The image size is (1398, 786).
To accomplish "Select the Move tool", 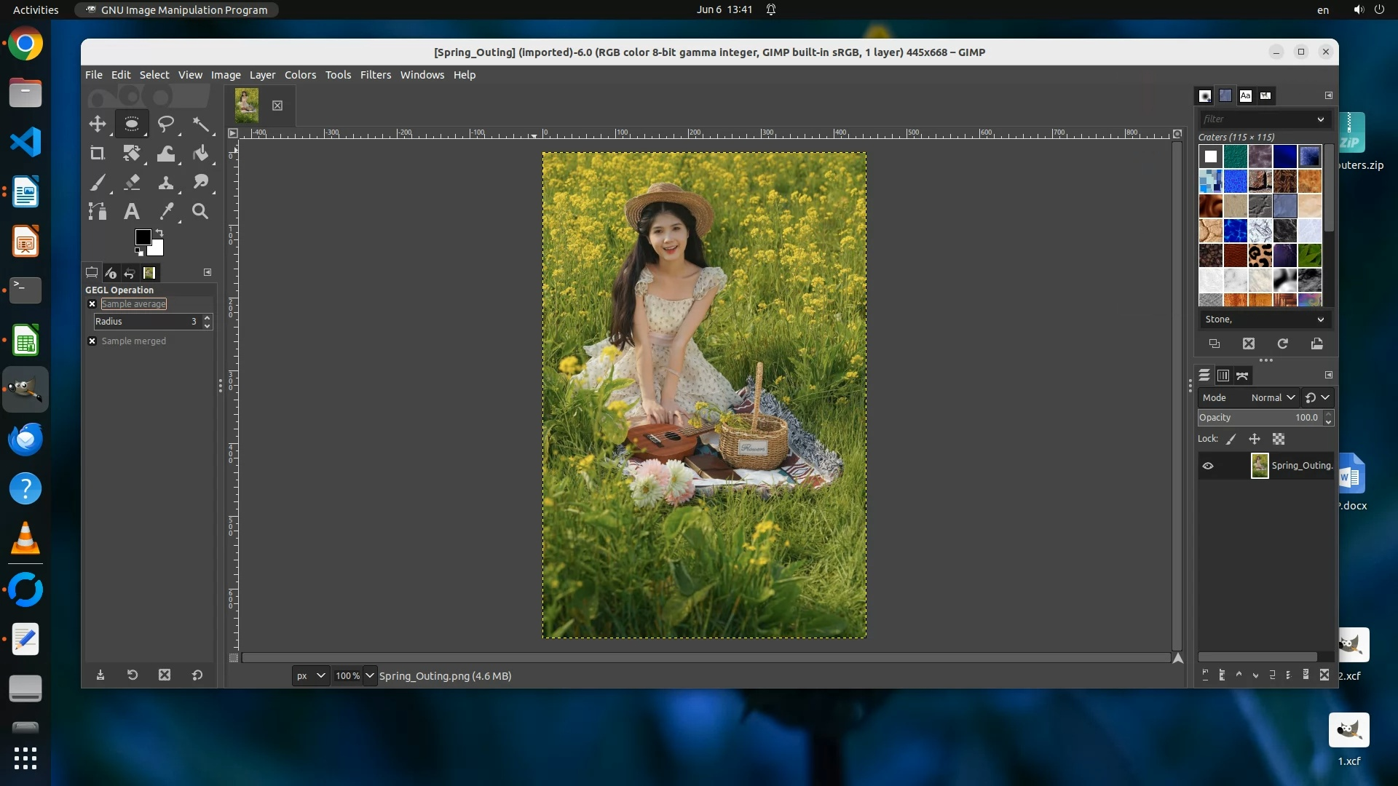I will point(97,124).
